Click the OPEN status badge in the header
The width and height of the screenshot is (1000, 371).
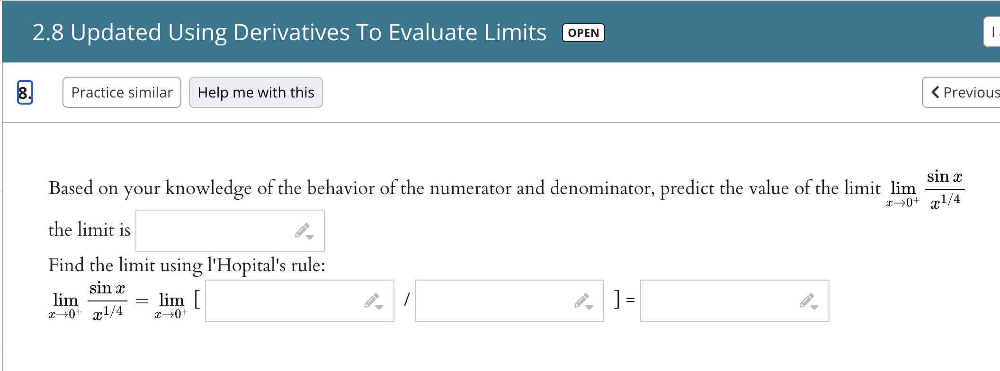582,33
